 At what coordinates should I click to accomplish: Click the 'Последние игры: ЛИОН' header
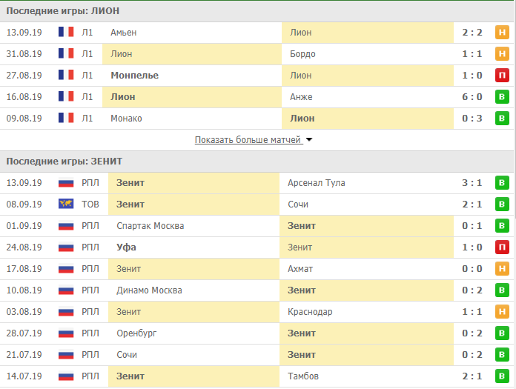point(62,11)
